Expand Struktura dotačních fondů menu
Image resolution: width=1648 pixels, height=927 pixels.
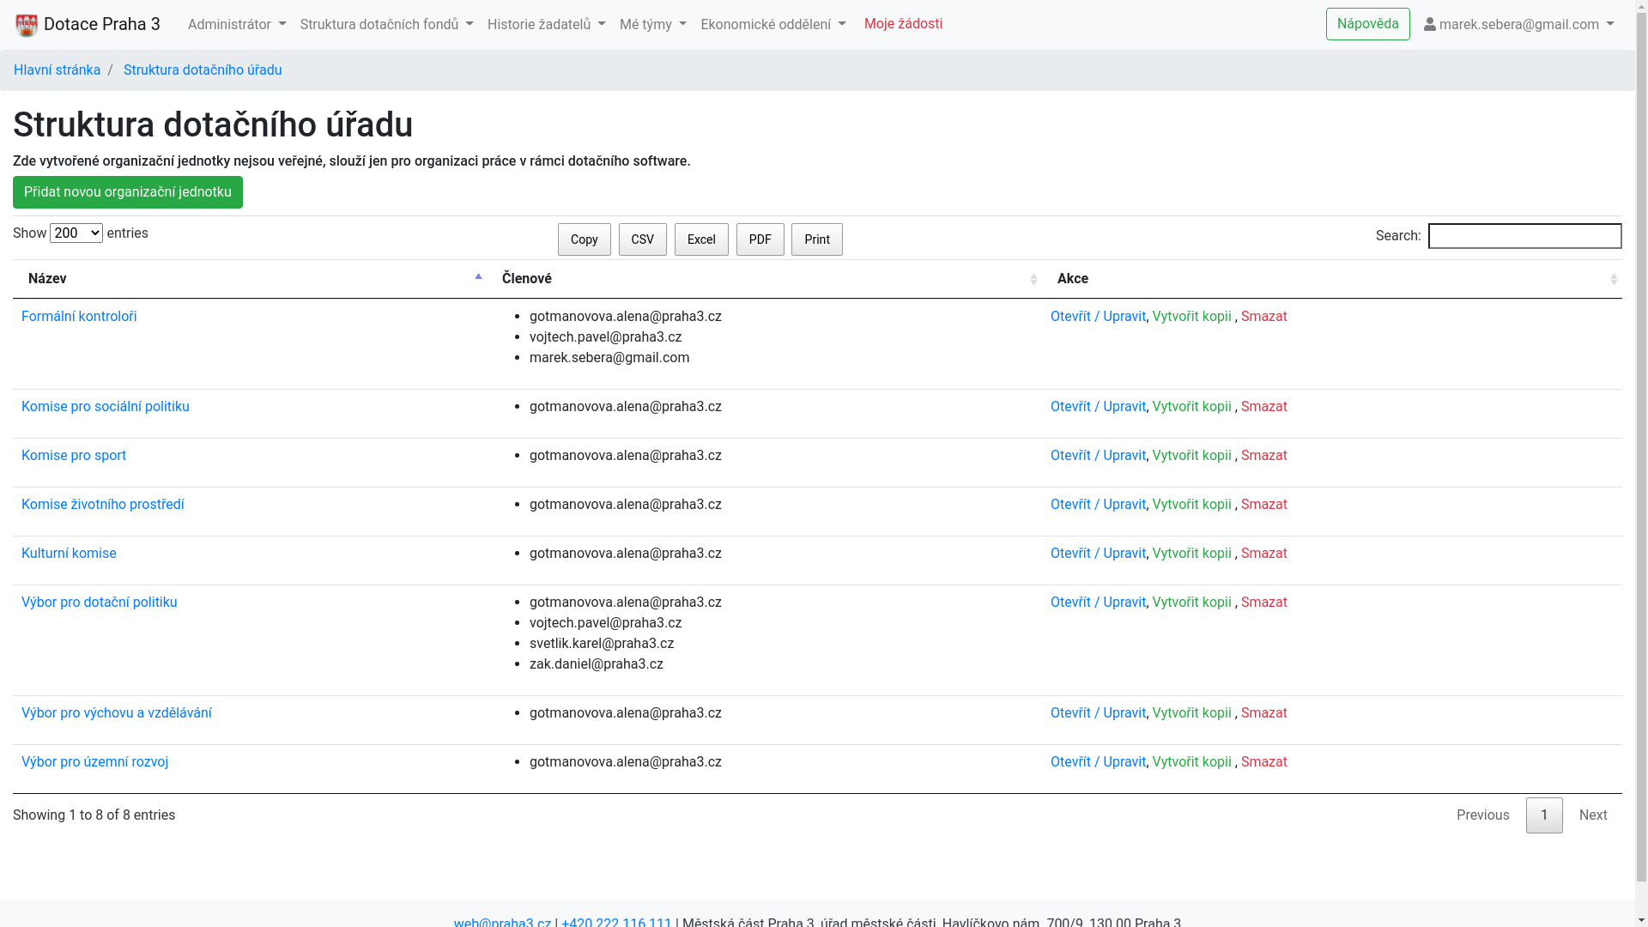click(386, 25)
